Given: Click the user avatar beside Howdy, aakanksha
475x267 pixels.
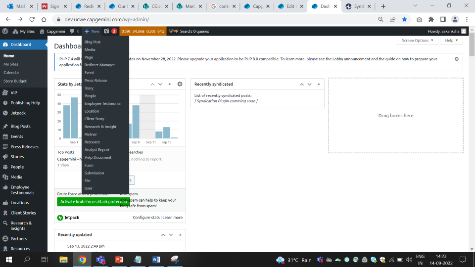Looking at the screenshot, I should 464,31.
